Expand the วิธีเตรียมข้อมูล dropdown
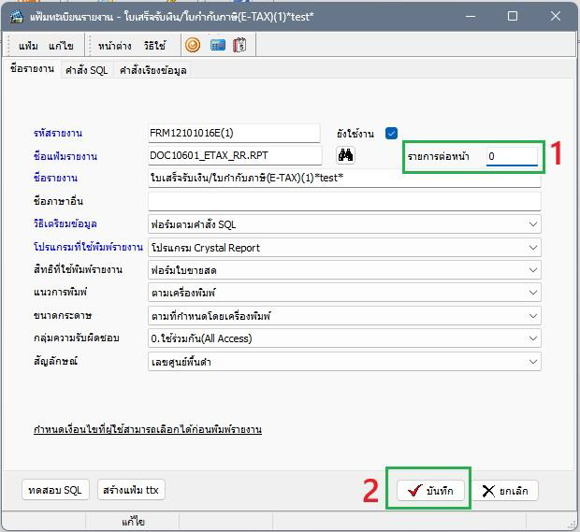This screenshot has width=580, height=532. pyautogui.click(x=533, y=224)
